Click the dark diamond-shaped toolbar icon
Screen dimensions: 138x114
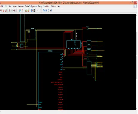[14, 10]
